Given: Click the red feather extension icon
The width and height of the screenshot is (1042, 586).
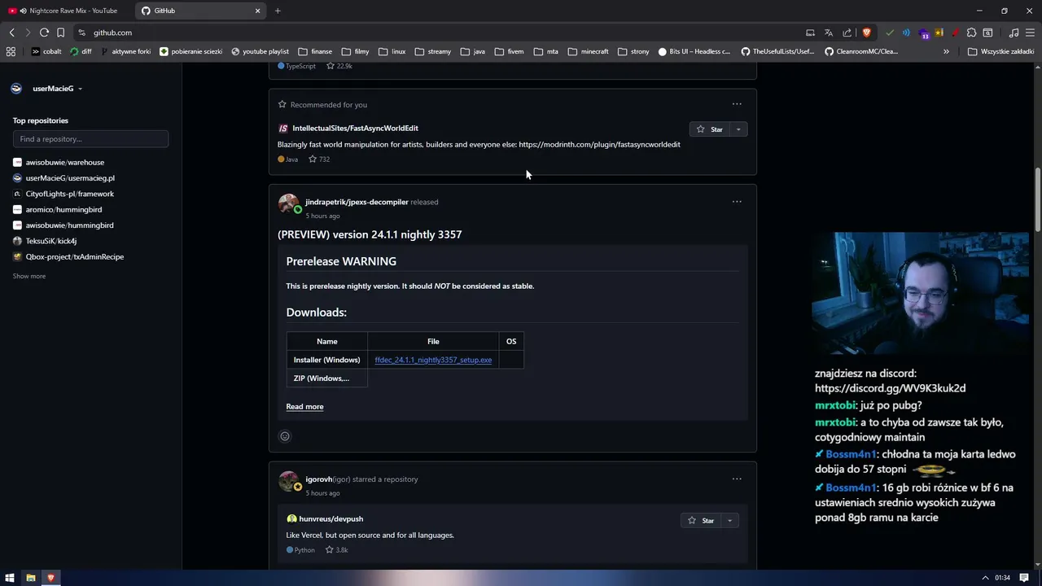Looking at the screenshot, I should [955, 33].
